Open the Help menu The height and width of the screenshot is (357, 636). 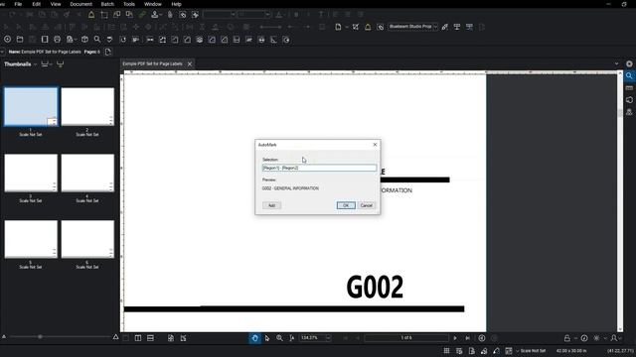point(176,4)
